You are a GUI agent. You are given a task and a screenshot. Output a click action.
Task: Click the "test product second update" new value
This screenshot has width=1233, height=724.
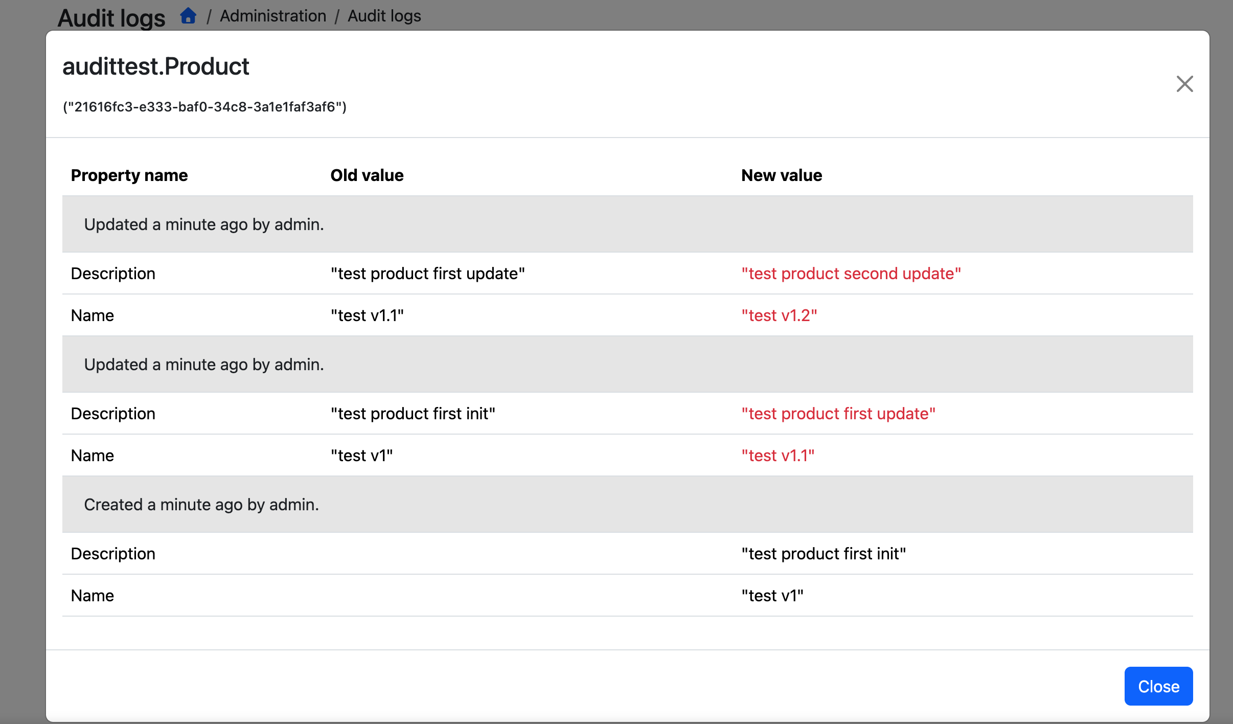pyautogui.click(x=851, y=274)
